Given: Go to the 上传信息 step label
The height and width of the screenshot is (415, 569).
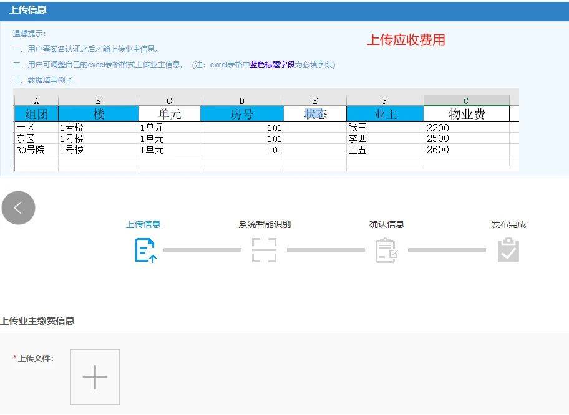Looking at the screenshot, I should coord(143,224).
